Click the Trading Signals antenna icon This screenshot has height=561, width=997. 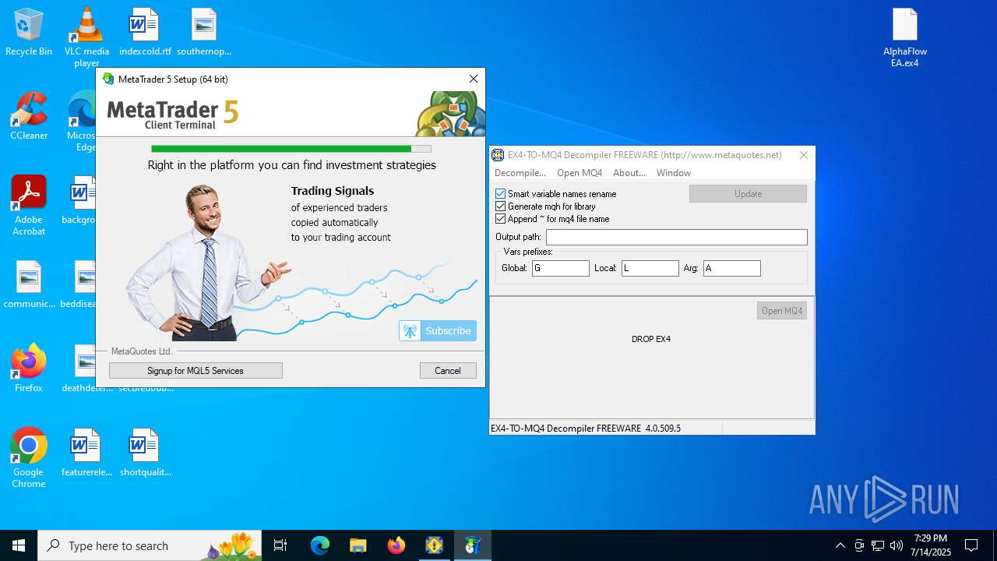(410, 330)
